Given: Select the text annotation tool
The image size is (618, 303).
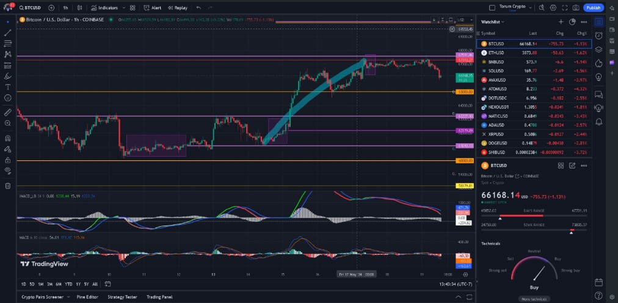Looking at the screenshot, I should (8, 87).
